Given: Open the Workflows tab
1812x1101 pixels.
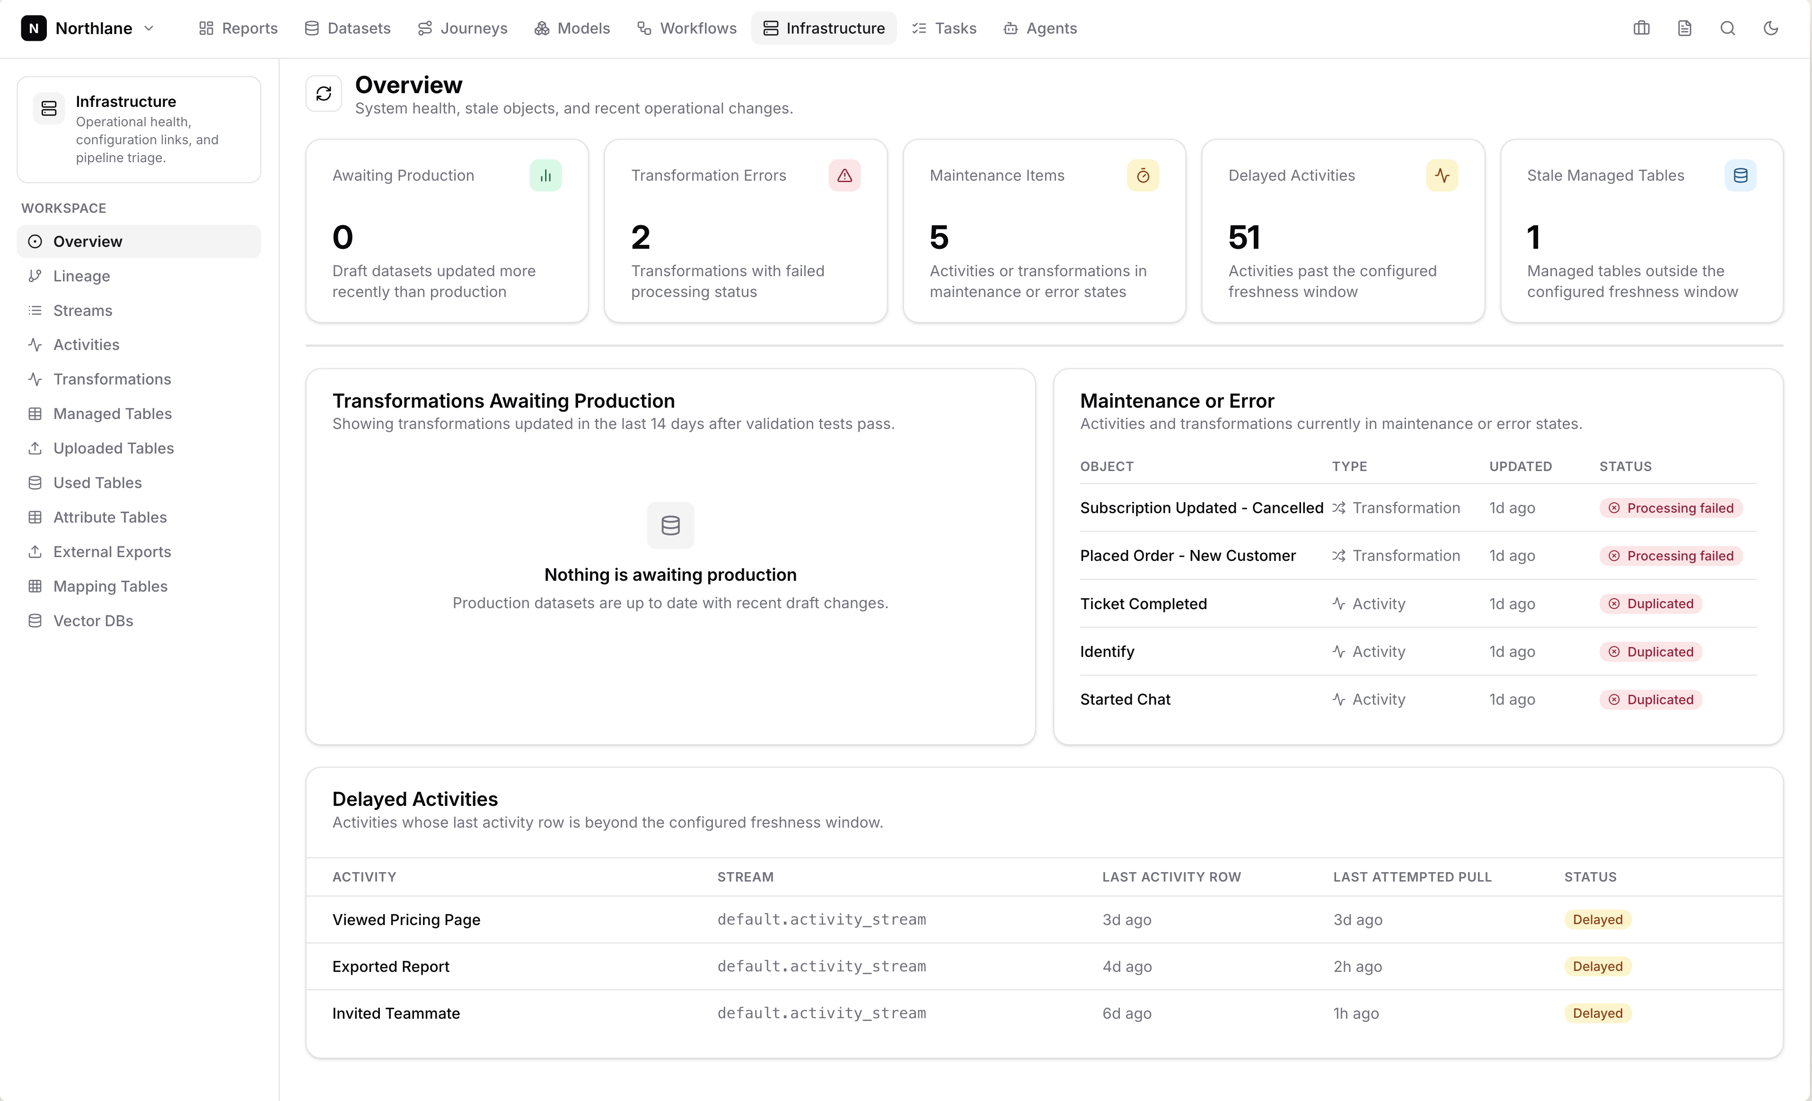Looking at the screenshot, I should pos(687,28).
